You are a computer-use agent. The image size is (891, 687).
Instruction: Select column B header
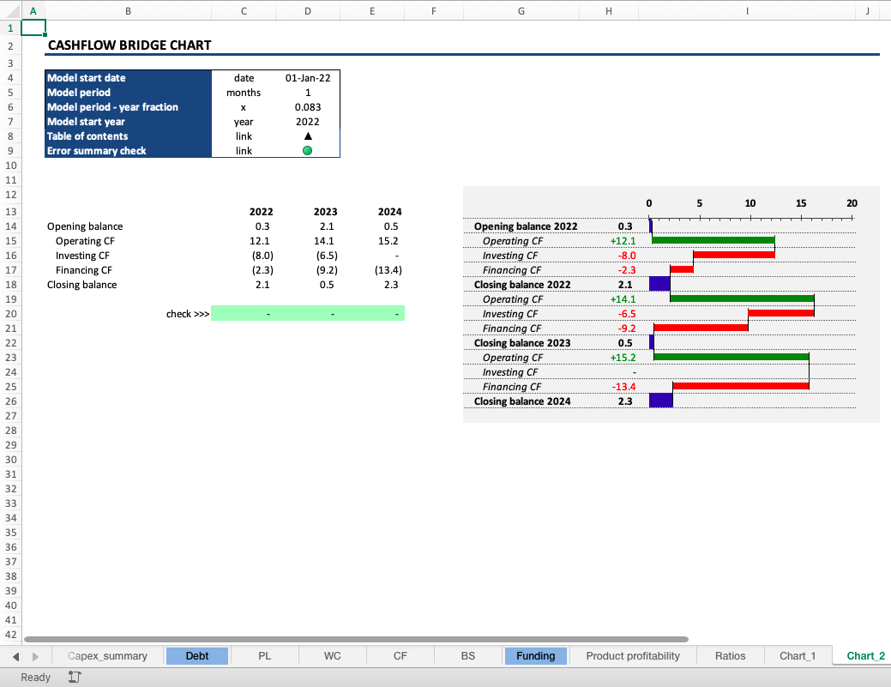[x=128, y=11]
